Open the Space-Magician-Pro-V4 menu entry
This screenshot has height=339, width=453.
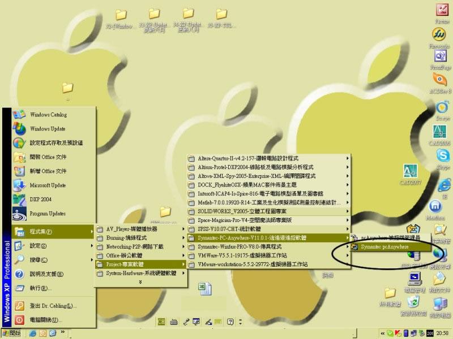tap(268, 220)
